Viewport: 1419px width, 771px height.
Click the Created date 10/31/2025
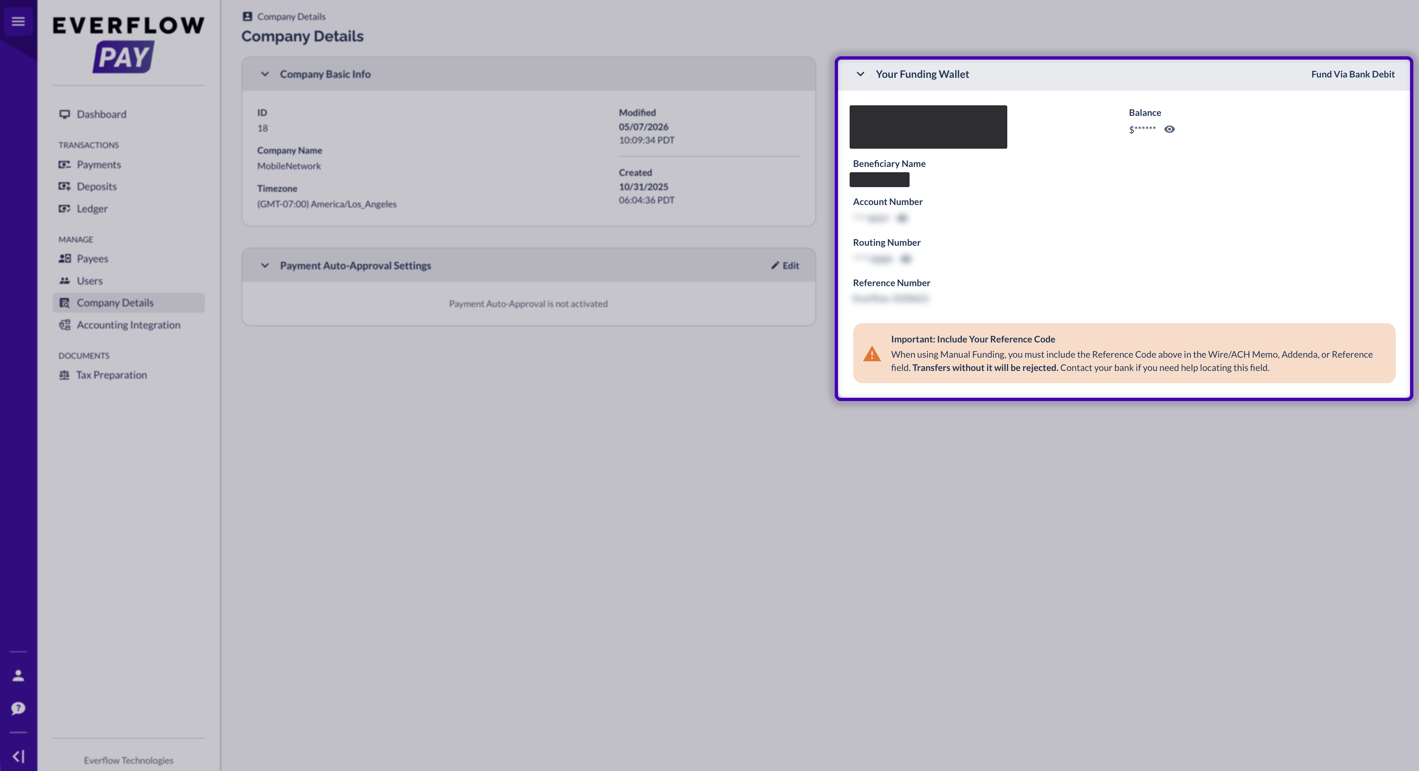tap(643, 187)
